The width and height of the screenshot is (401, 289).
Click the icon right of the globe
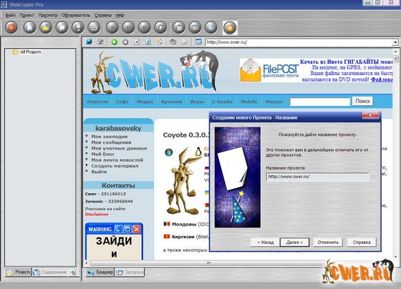pyautogui.click(x=100, y=41)
